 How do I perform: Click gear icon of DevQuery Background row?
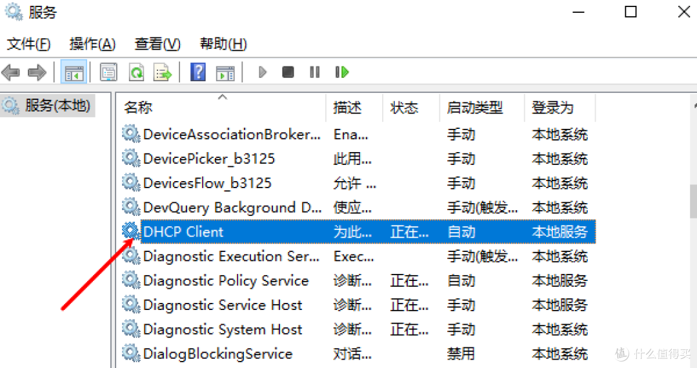tap(131, 207)
